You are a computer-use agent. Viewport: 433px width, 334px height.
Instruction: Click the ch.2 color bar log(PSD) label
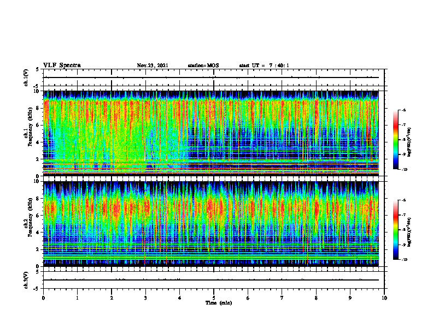tap(410, 232)
